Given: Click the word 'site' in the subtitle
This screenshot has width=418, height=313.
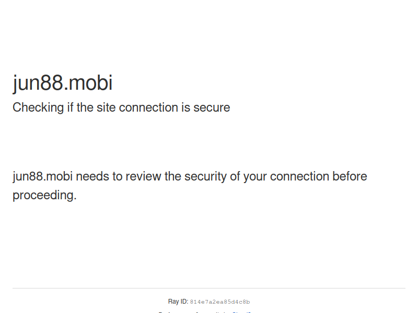Looking at the screenshot, I should coord(106,108).
